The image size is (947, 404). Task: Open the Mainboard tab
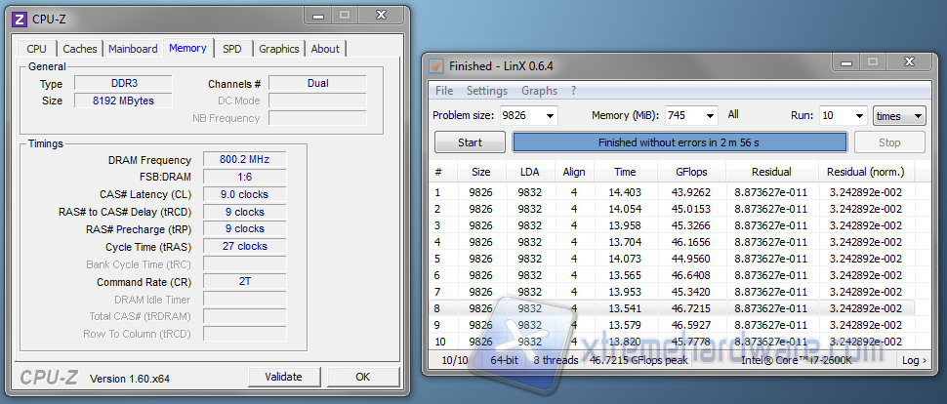tap(133, 49)
